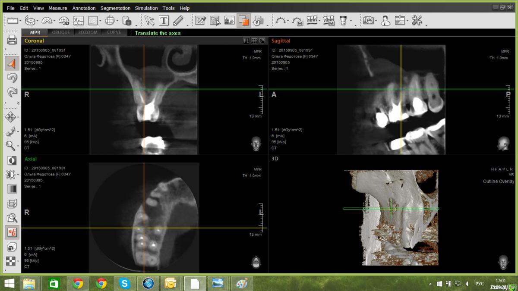Open the Segmentation menu

pos(115,8)
